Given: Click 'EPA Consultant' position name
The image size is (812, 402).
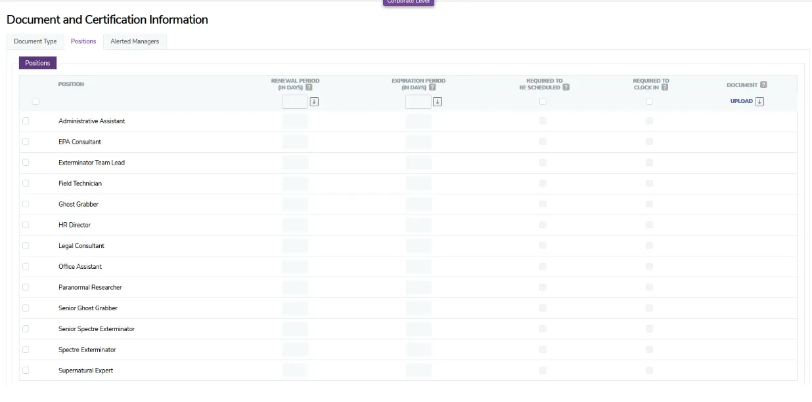Looking at the screenshot, I should (x=79, y=142).
